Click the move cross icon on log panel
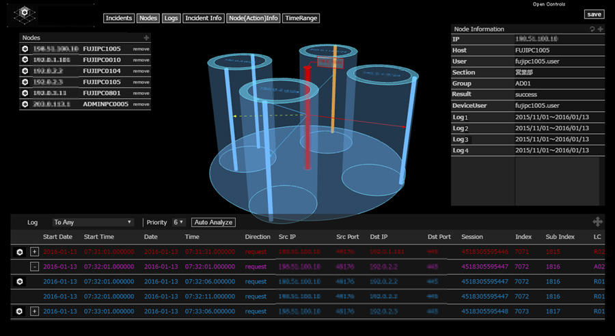615x336 pixels. (597, 222)
